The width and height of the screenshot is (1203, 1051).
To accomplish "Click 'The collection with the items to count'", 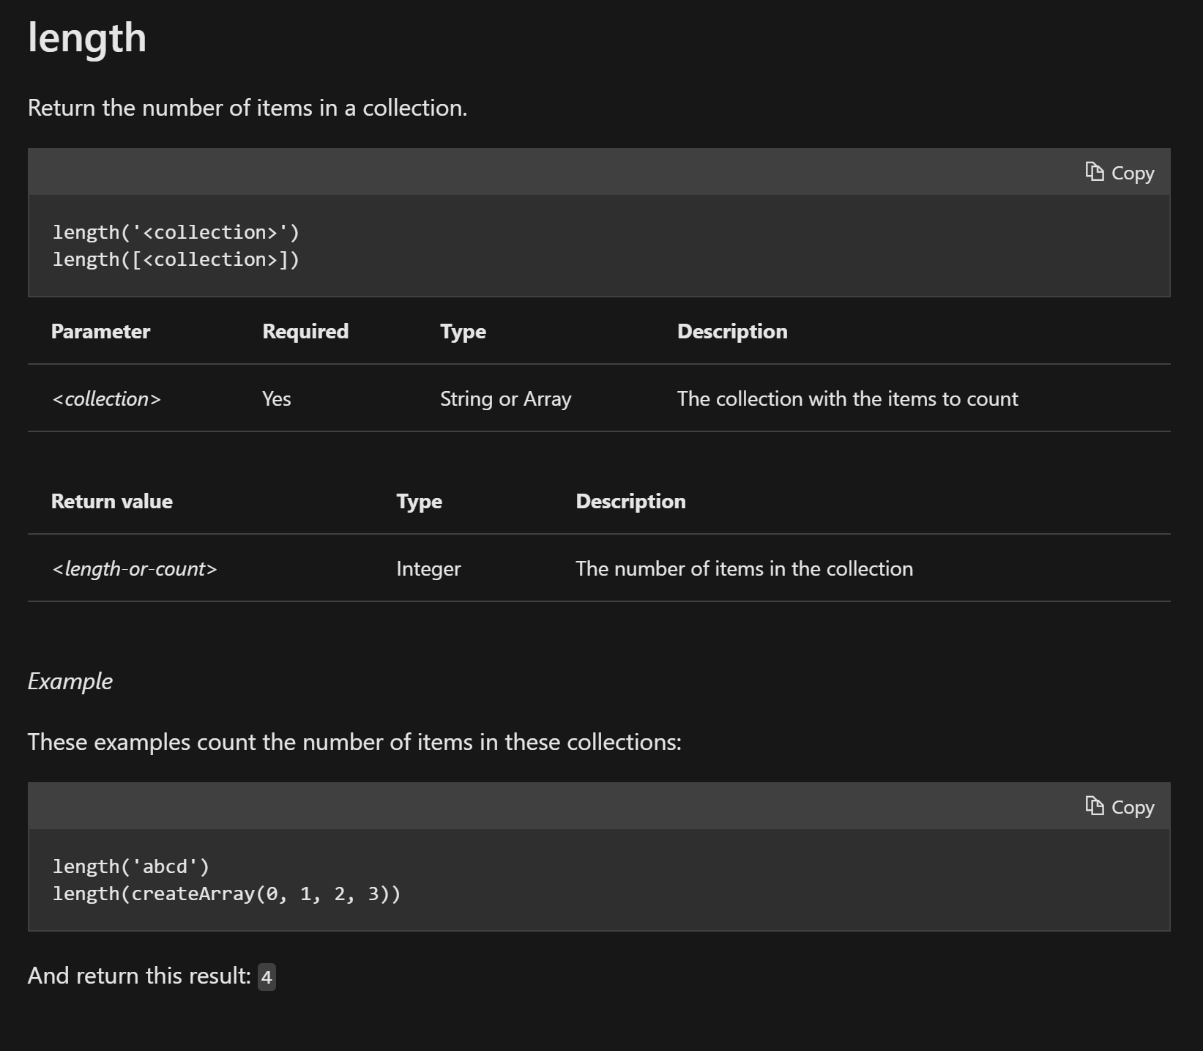I will 847,398.
